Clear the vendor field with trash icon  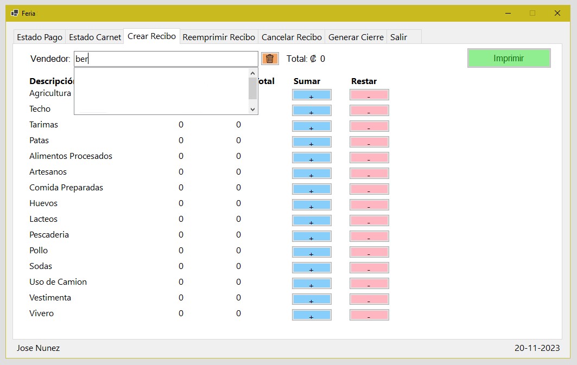(270, 59)
